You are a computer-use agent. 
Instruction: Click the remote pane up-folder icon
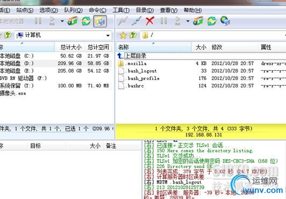(x=133, y=35)
